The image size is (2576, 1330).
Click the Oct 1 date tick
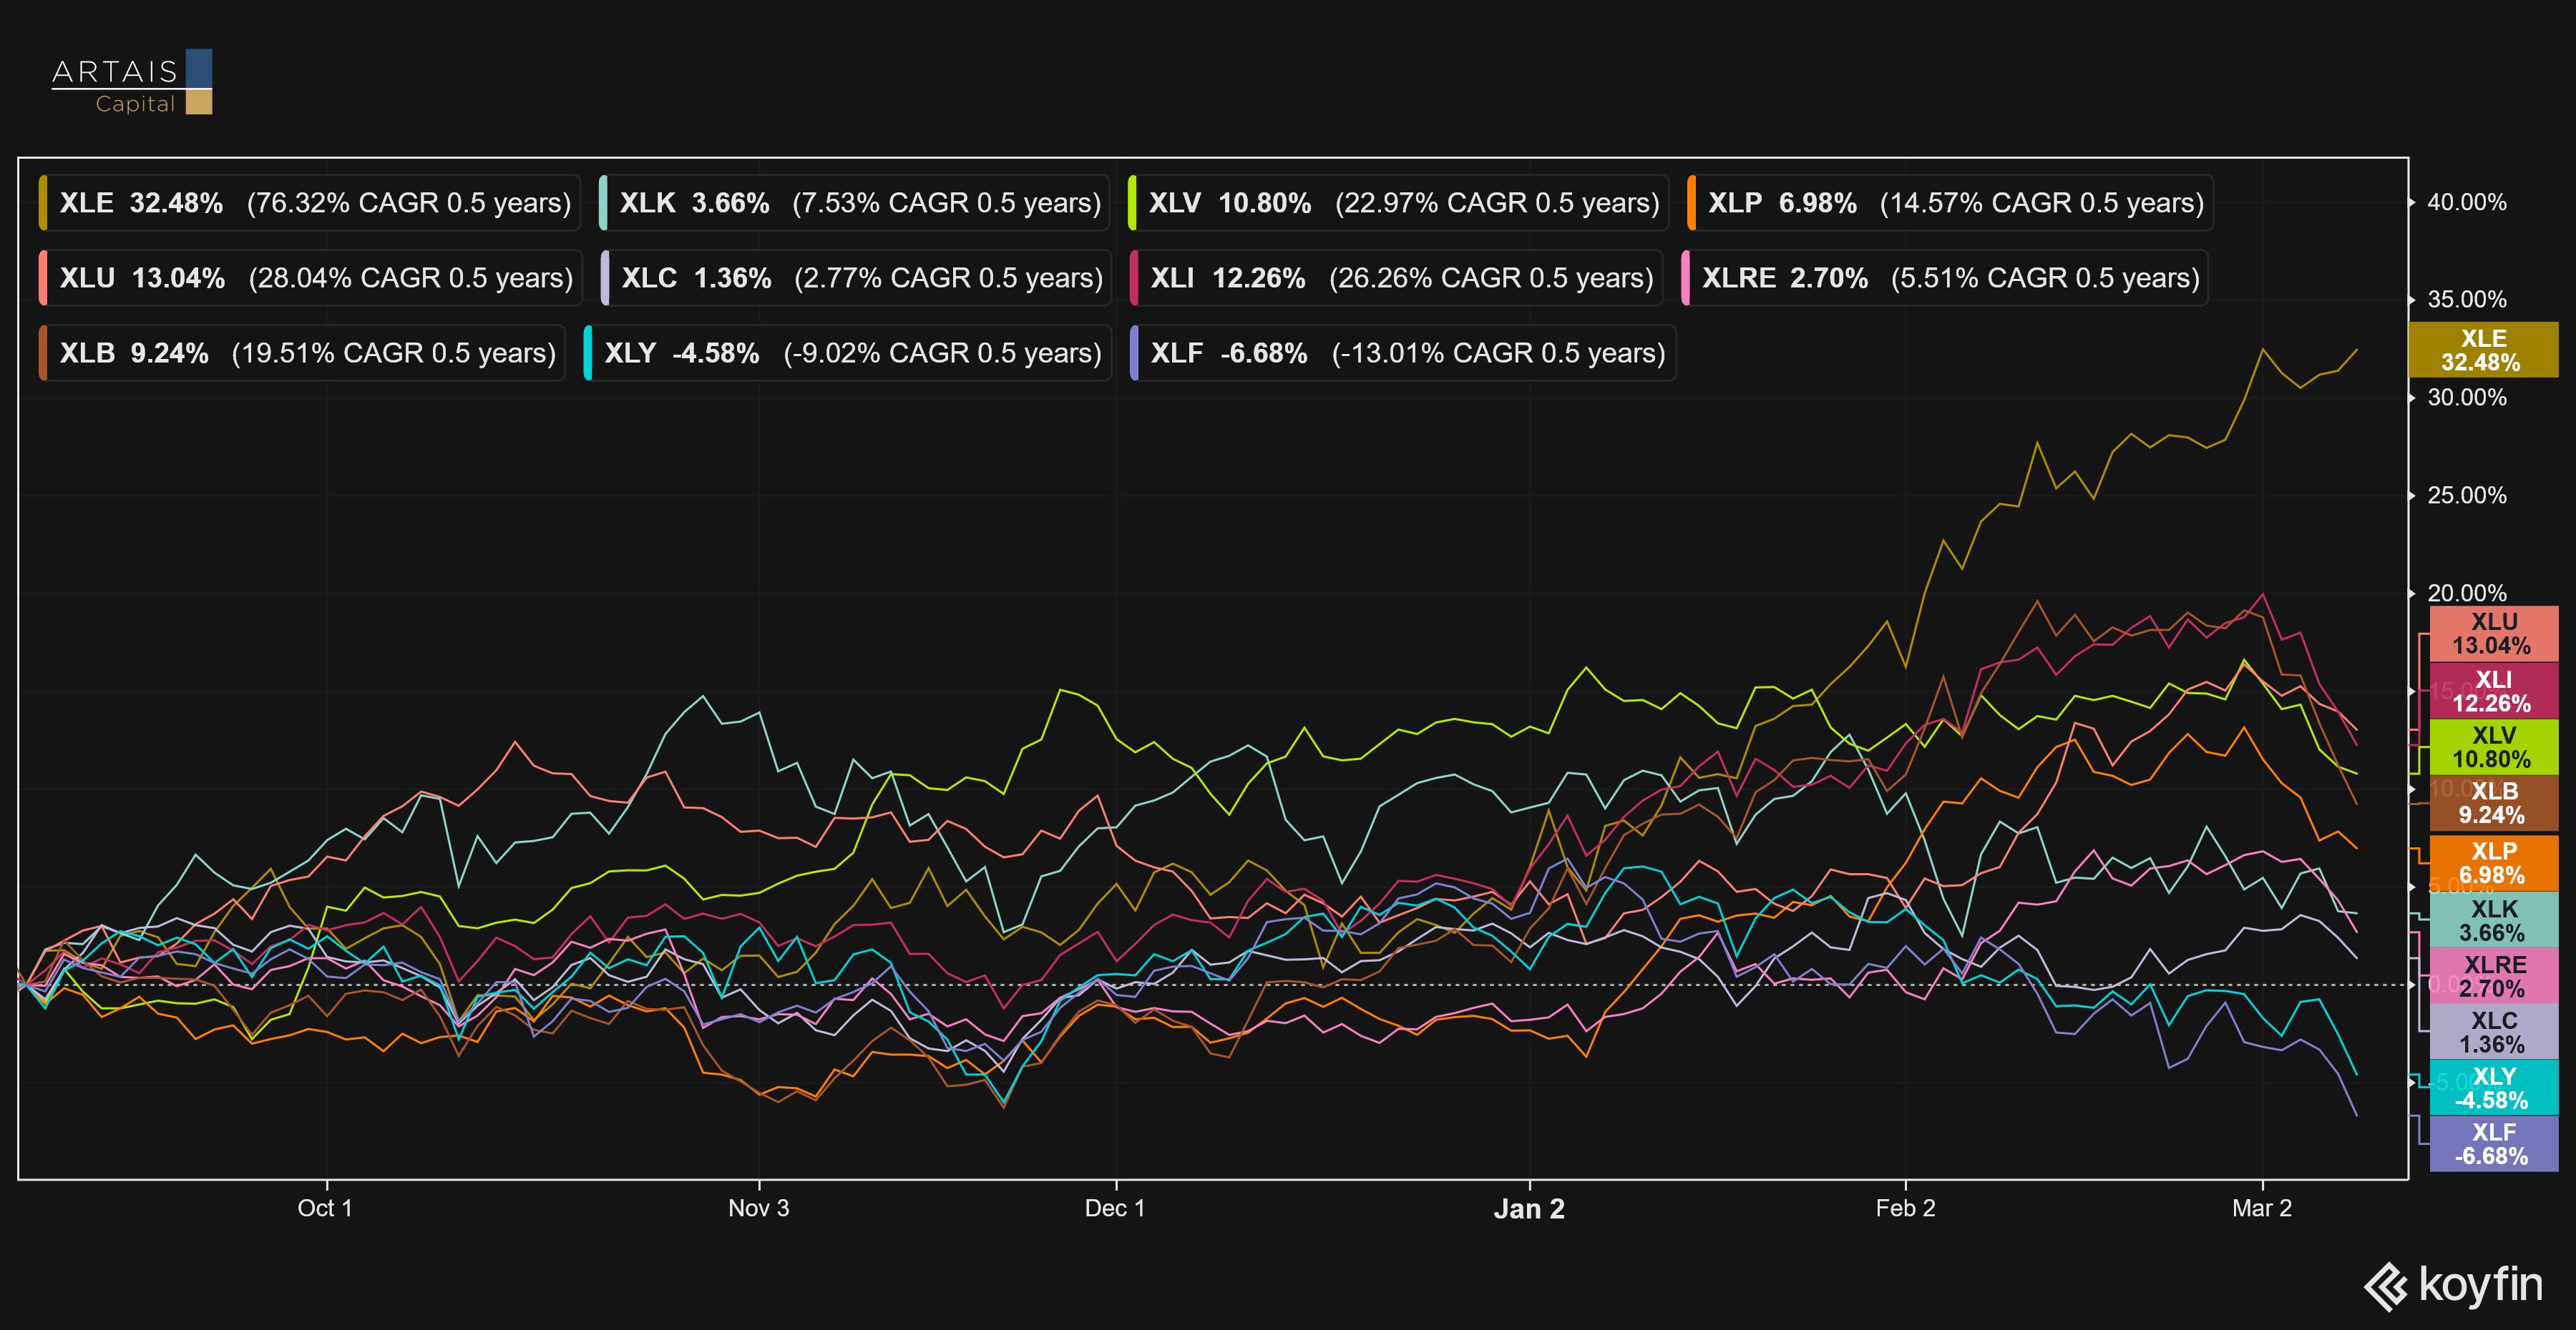click(325, 1209)
